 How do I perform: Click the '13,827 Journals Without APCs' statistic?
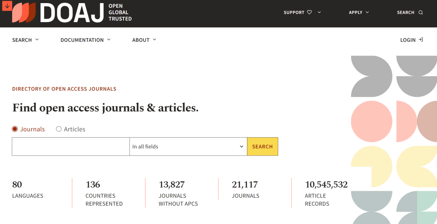pos(178,194)
